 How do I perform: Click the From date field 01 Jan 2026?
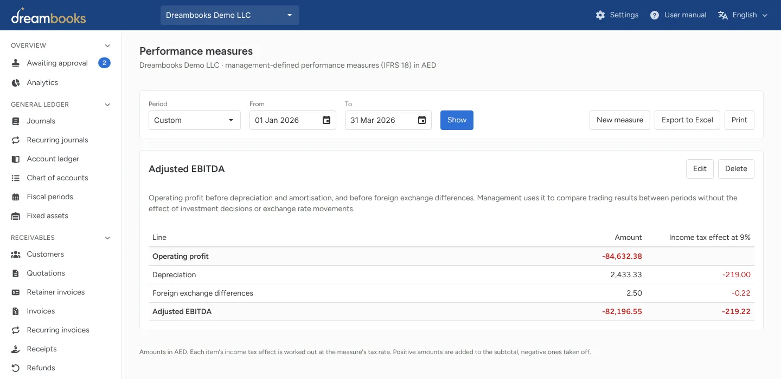[293, 120]
